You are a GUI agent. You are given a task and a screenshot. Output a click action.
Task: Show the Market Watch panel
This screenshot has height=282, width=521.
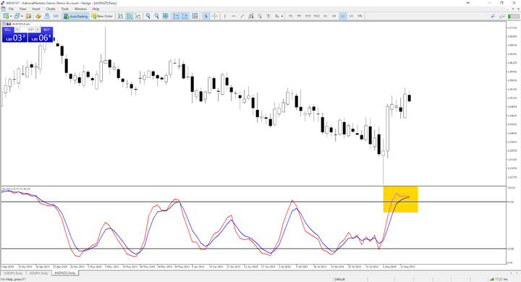point(28,16)
